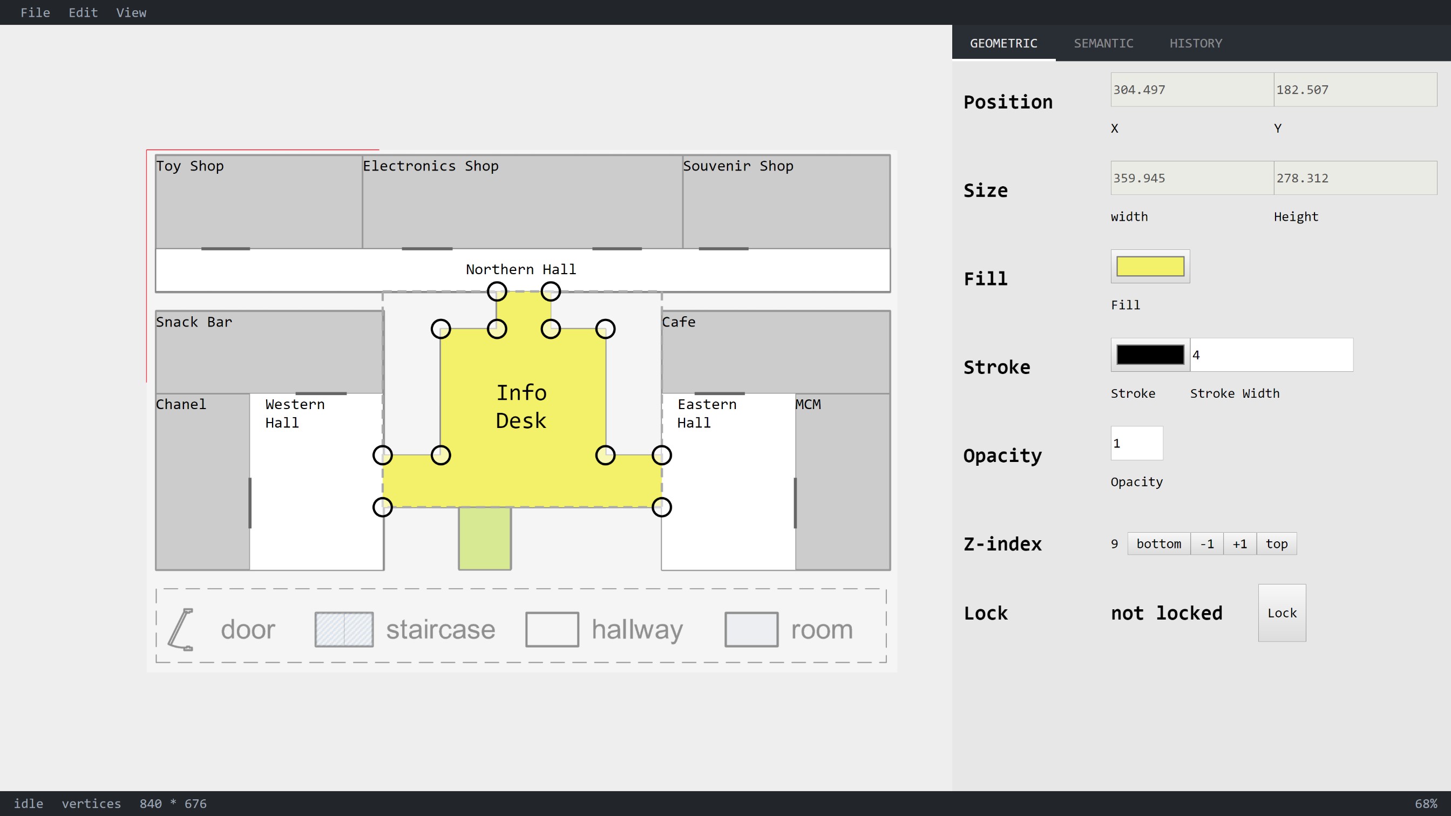Click the 68% zoom indicator

[1426, 804]
